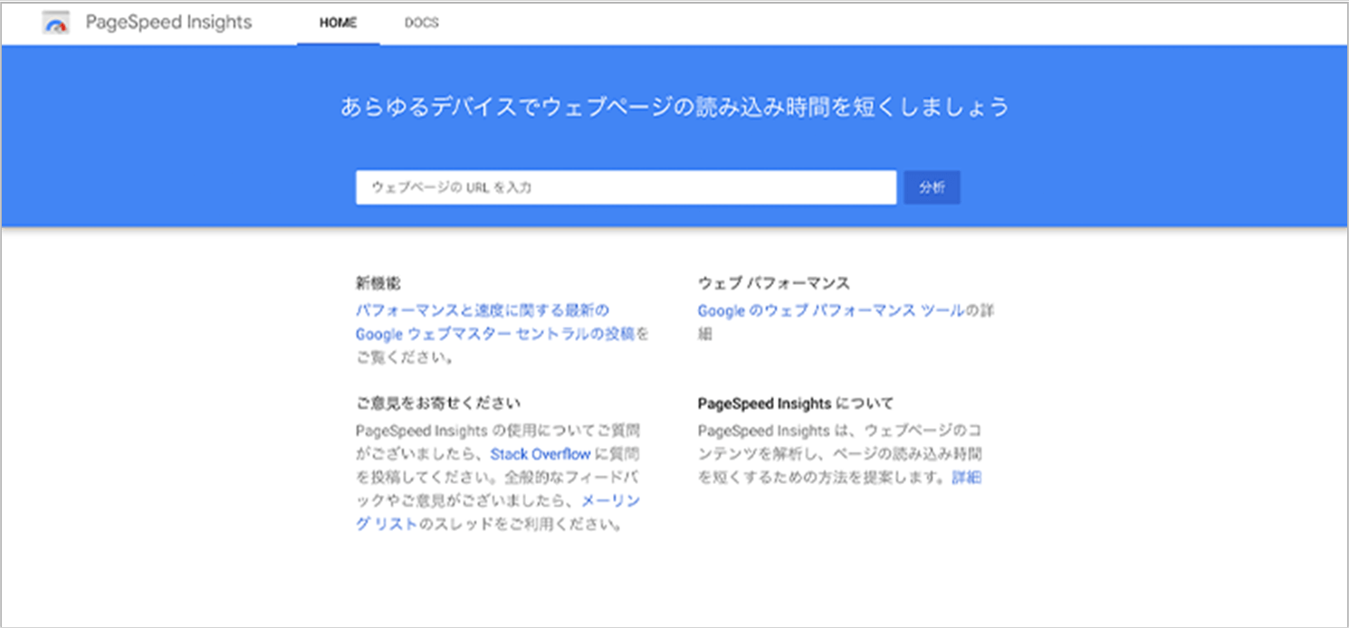Follow the Google のウェブ パフォーマンス ツール link
Viewport: 1349px width, 628px height.
[830, 310]
